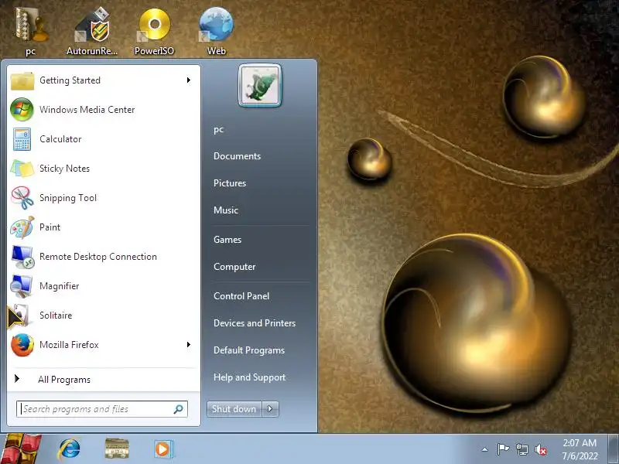Image resolution: width=619 pixels, height=464 pixels.
Task: Click the Paint palette icon
Action: point(22,227)
